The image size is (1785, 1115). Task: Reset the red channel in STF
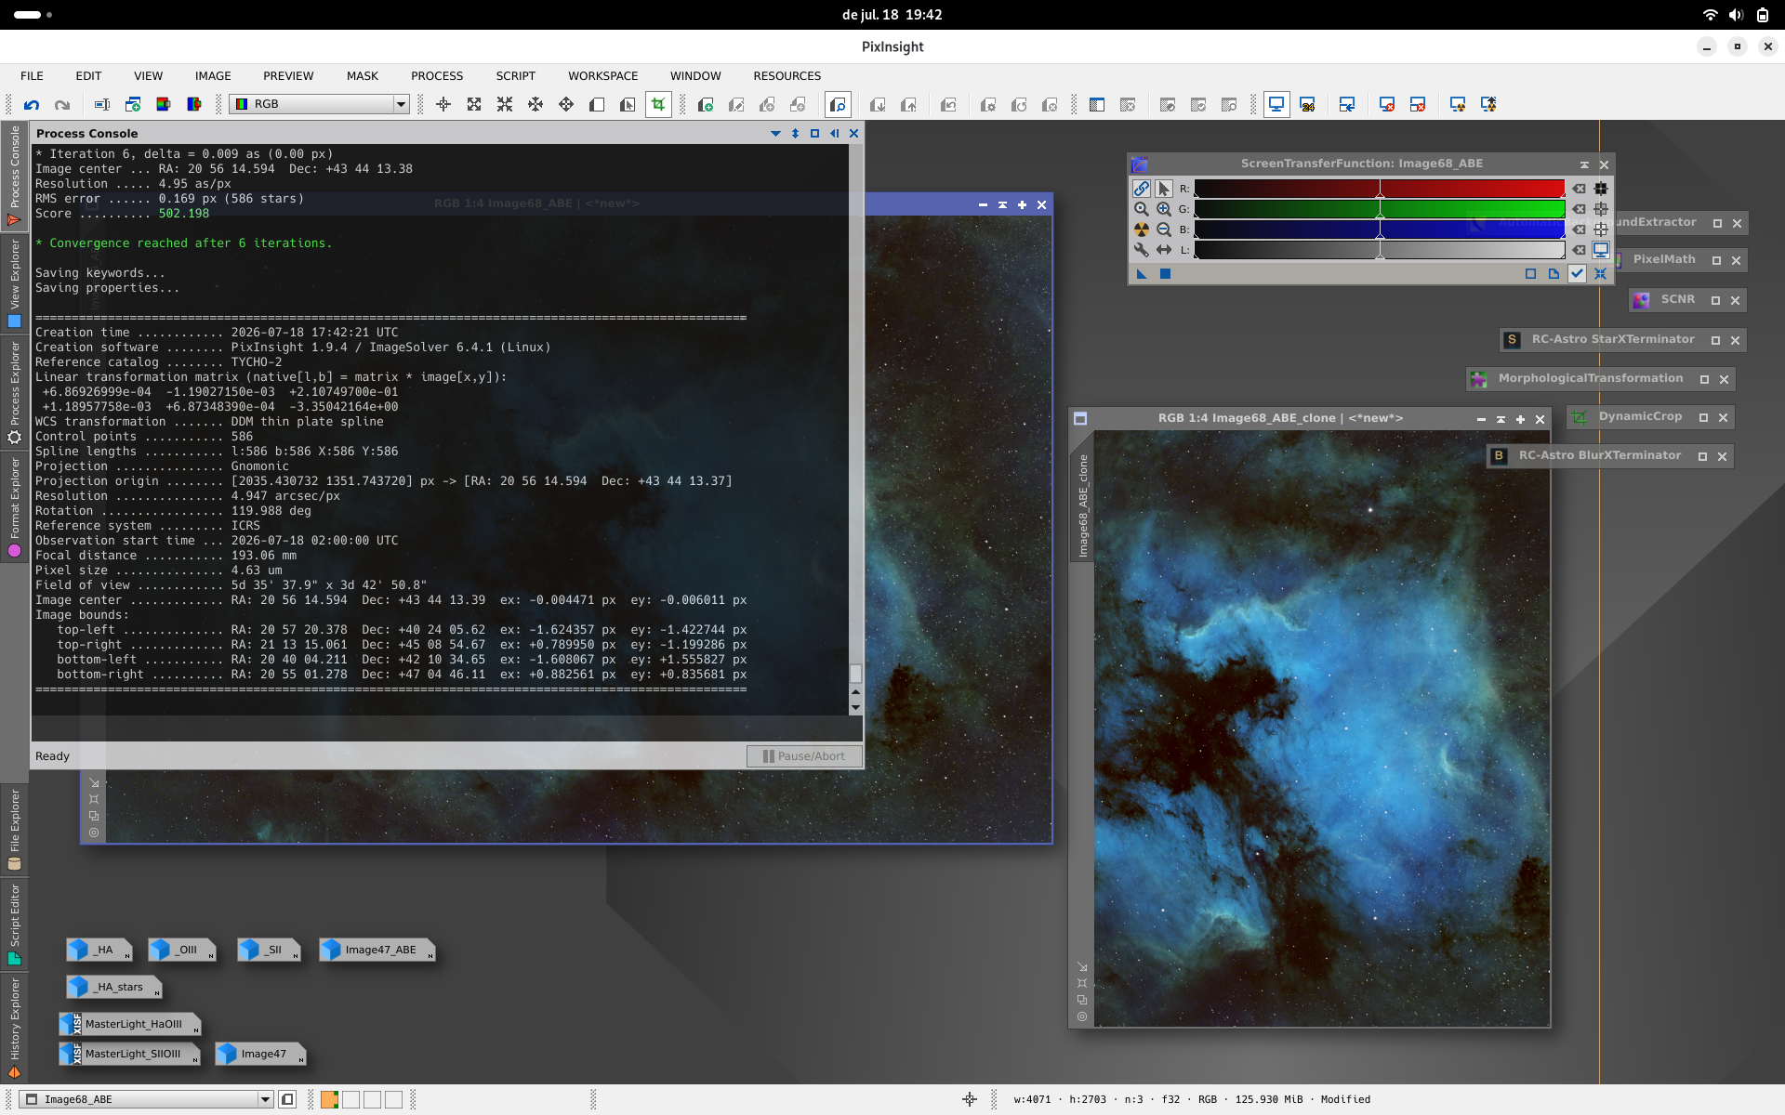1579,189
